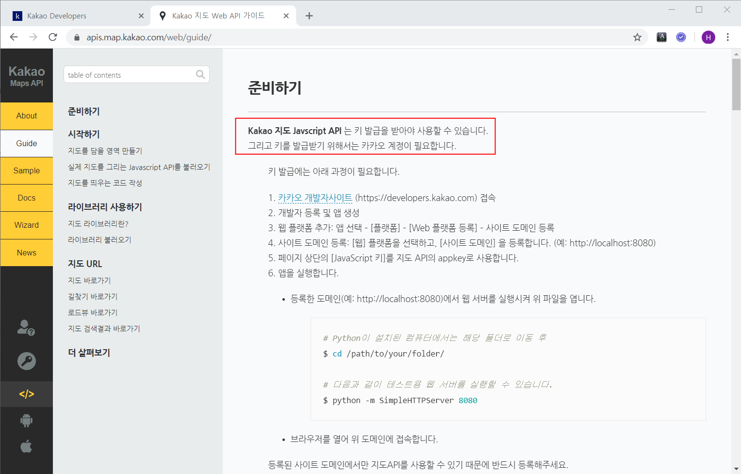
Task: Click the browser back arrow
Action: coord(14,37)
